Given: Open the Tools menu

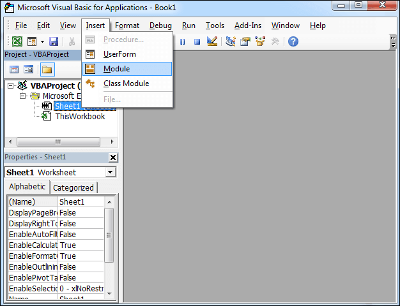Looking at the screenshot, I should pyautogui.click(x=215, y=25).
